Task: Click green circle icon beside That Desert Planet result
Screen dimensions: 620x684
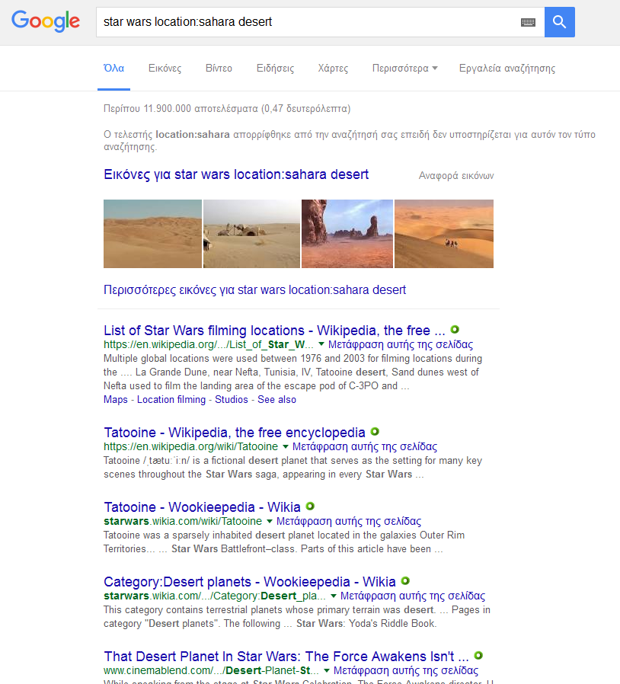Action: (478, 656)
